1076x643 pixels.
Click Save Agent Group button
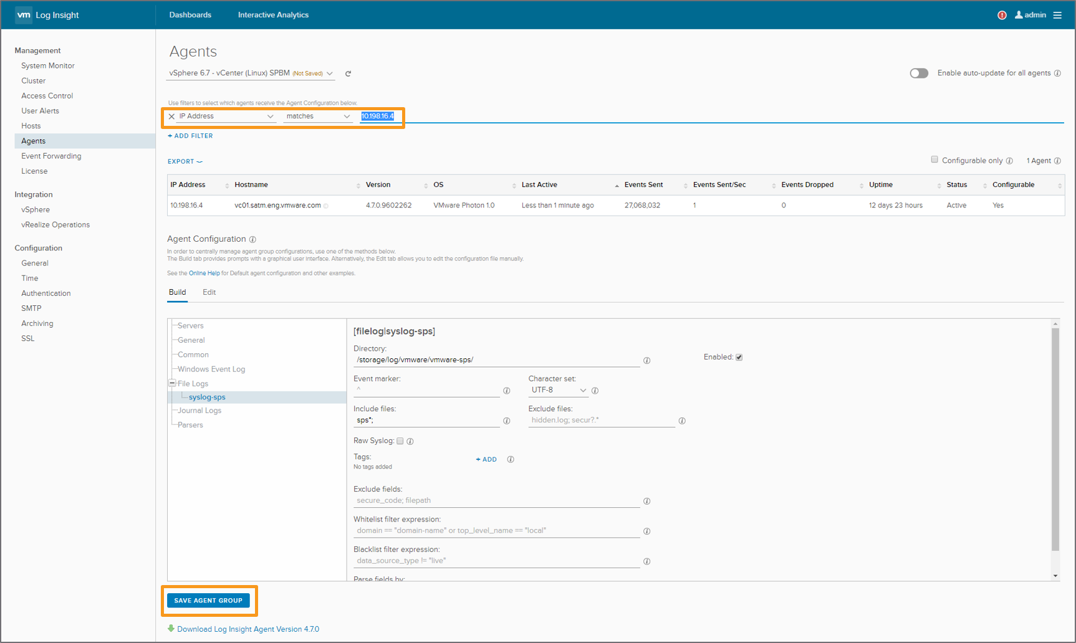[208, 601]
